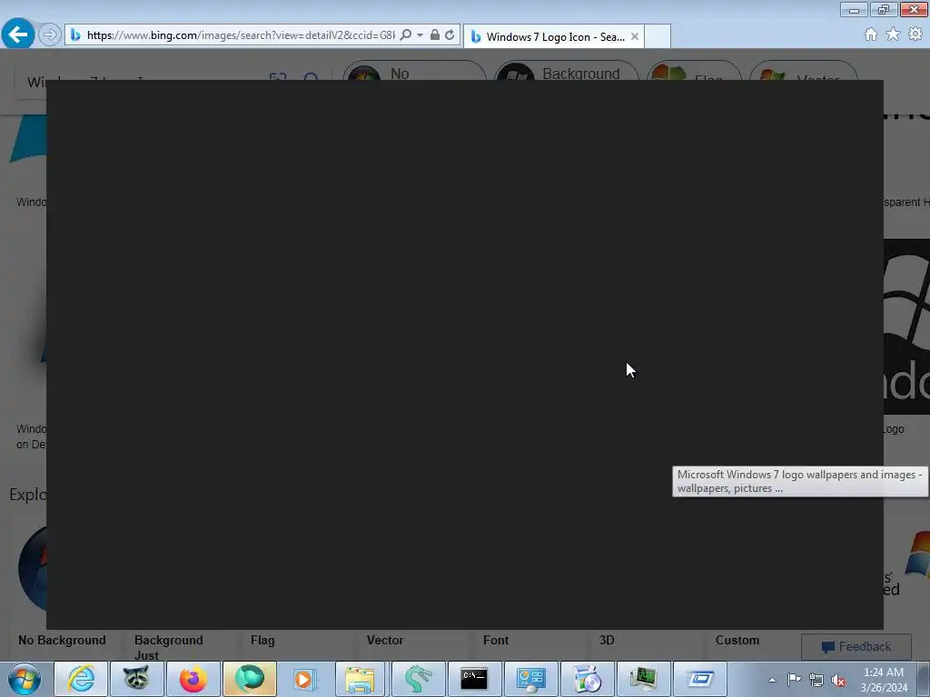
Task: Minimize the Internet Explorer window
Action: pyautogui.click(x=854, y=9)
